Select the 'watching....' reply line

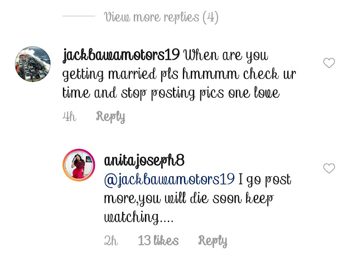(139, 217)
